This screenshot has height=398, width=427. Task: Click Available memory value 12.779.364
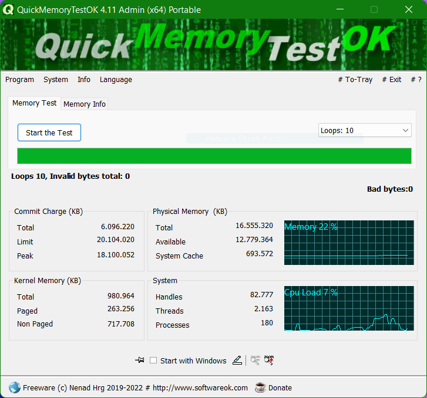coord(254,240)
